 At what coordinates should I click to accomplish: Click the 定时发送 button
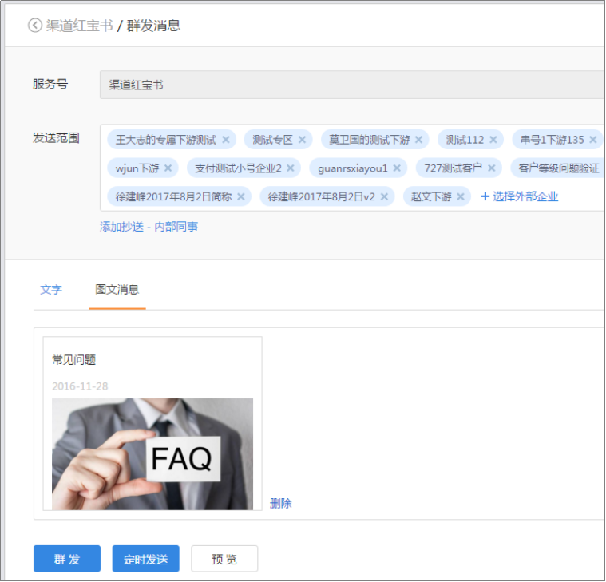[145, 559]
